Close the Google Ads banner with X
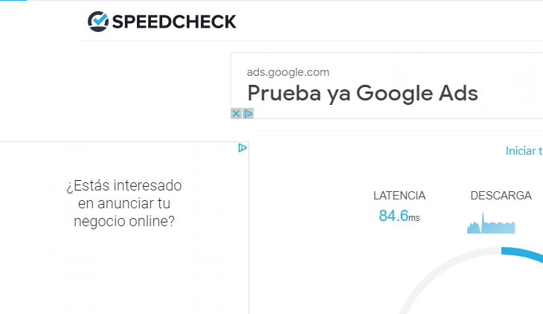The width and height of the screenshot is (543, 314). [237, 113]
